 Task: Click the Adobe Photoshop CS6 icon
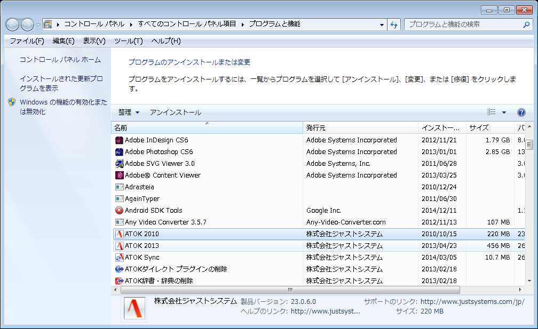[119, 152]
